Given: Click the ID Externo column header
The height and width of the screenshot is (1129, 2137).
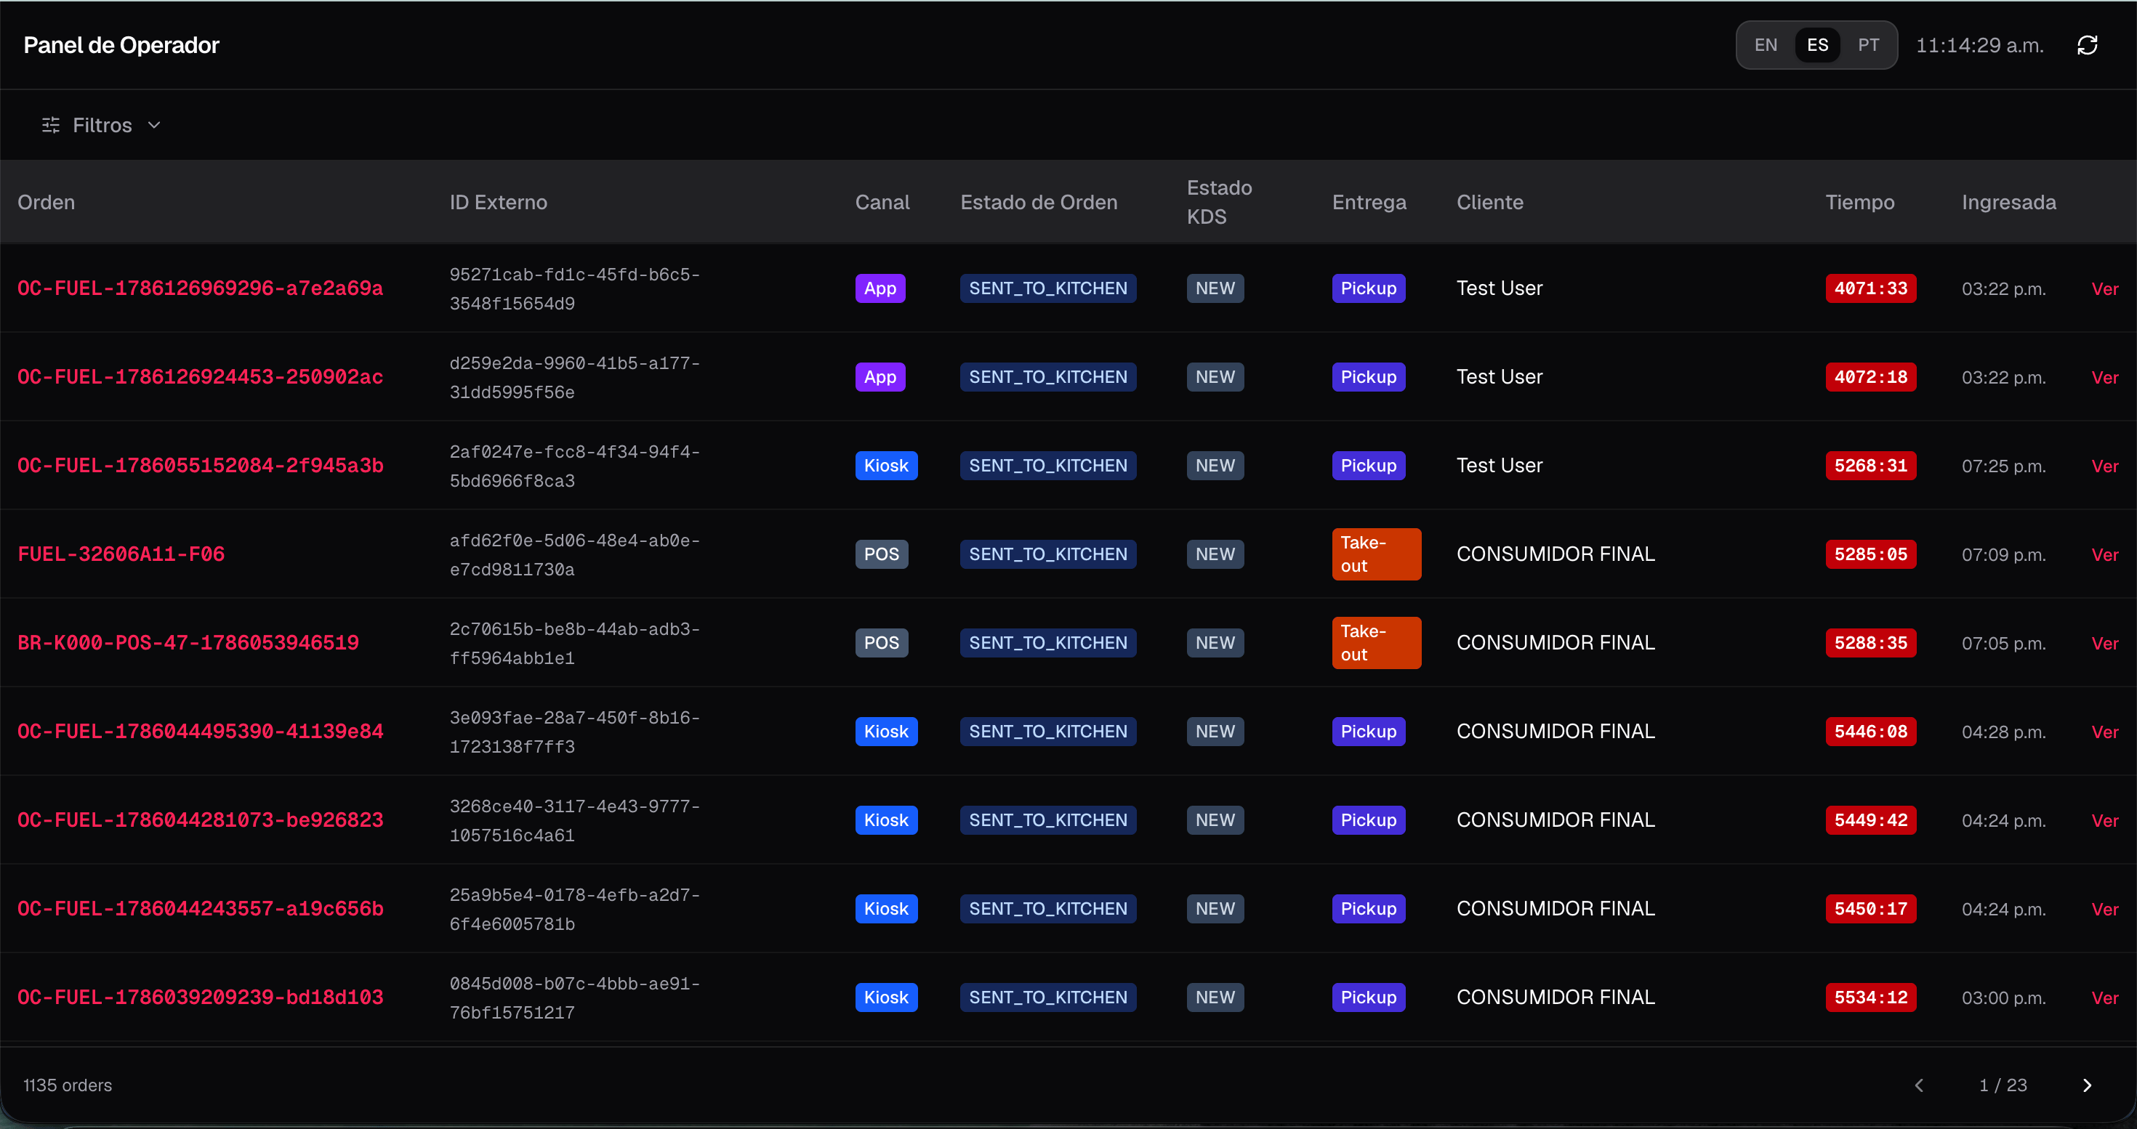Looking at the screenshot, I should [499, 202].
